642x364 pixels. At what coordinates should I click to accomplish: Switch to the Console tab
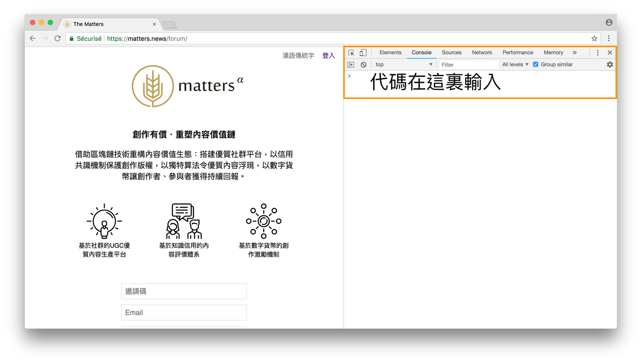[421, 53]
